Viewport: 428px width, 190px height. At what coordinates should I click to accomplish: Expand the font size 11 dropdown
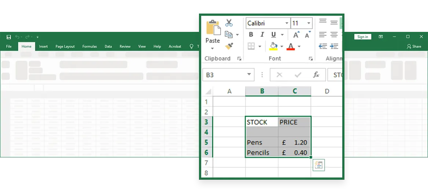[x=309, y=23]
